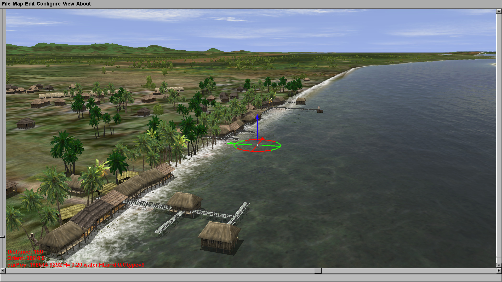Click the horizontal scrollbar thumb
This screenshot has height=282, width=502.
(x=318, y=271)
